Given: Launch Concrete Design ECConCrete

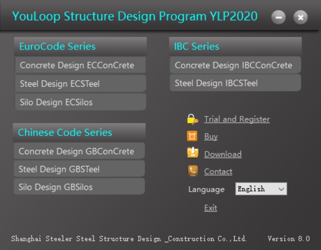Looking at the screenshot, I should [80, 65].
